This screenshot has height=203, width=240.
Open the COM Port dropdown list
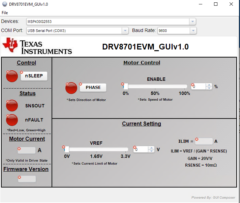[x=125, y=31]
